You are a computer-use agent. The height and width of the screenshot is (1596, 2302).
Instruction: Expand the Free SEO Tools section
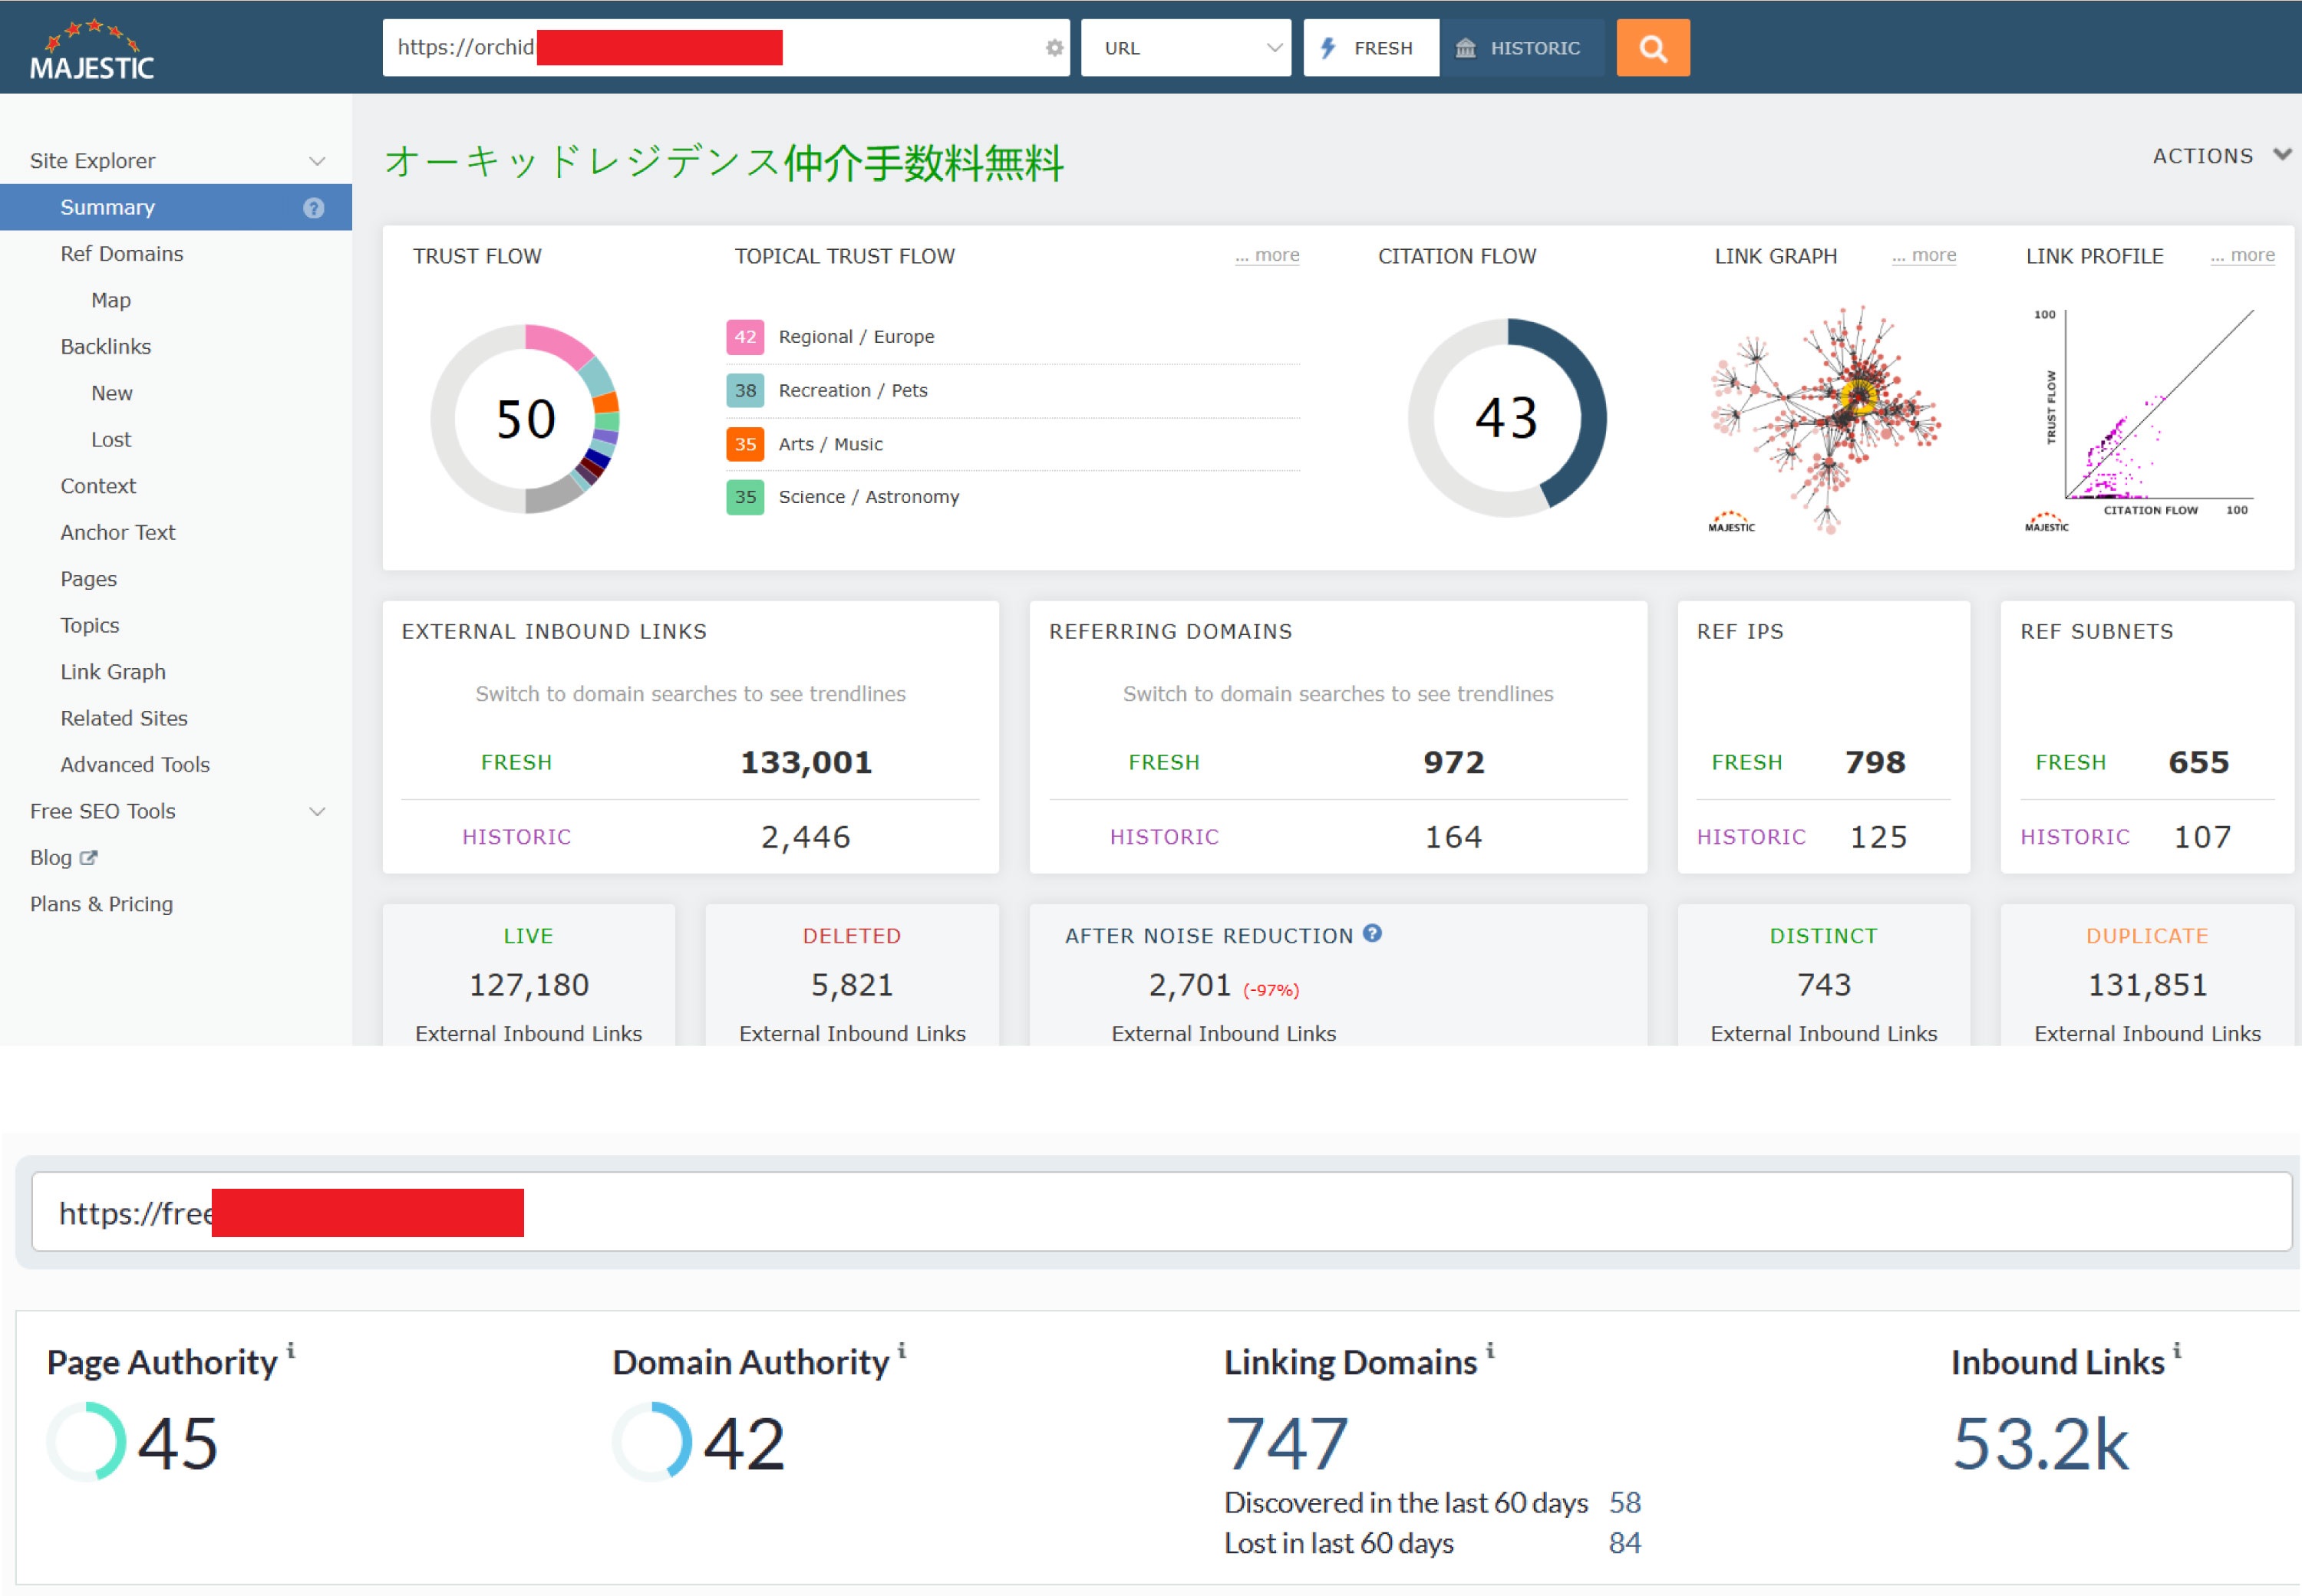tap(103, 811)
